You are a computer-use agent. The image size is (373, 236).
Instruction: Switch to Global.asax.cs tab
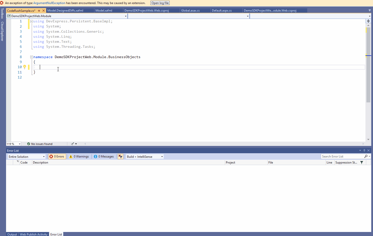(x=190, y=11)
